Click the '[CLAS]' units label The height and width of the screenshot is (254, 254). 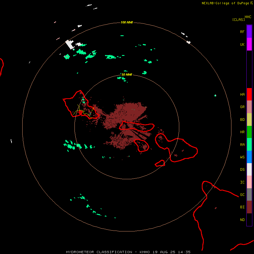[238, 19]
